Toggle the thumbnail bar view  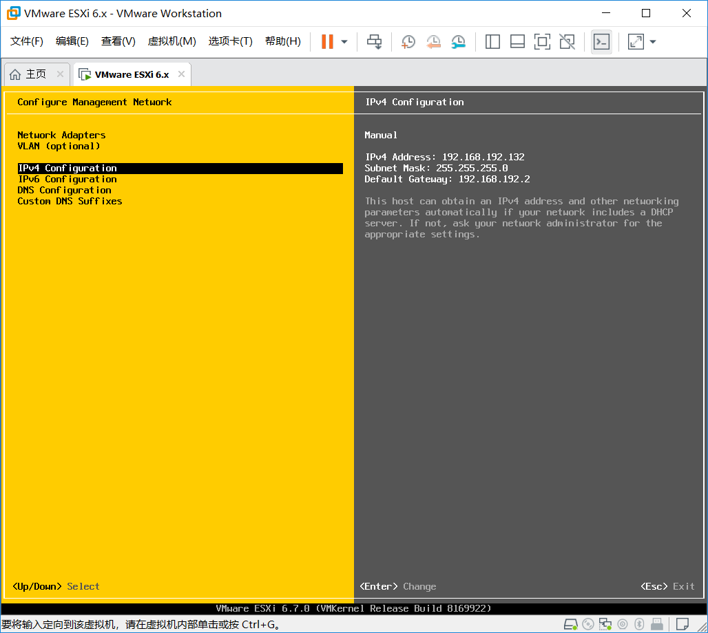[517, 42]
